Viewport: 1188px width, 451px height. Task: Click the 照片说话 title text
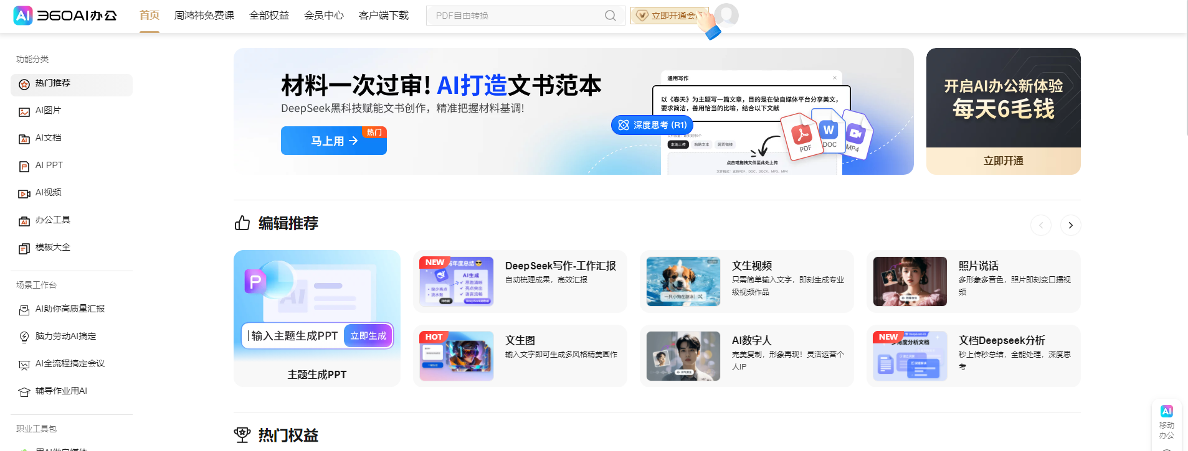point(979,266)
